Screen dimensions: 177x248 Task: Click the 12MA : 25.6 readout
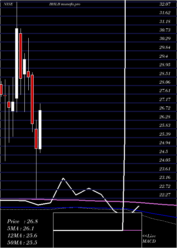[x=22, y=236]
